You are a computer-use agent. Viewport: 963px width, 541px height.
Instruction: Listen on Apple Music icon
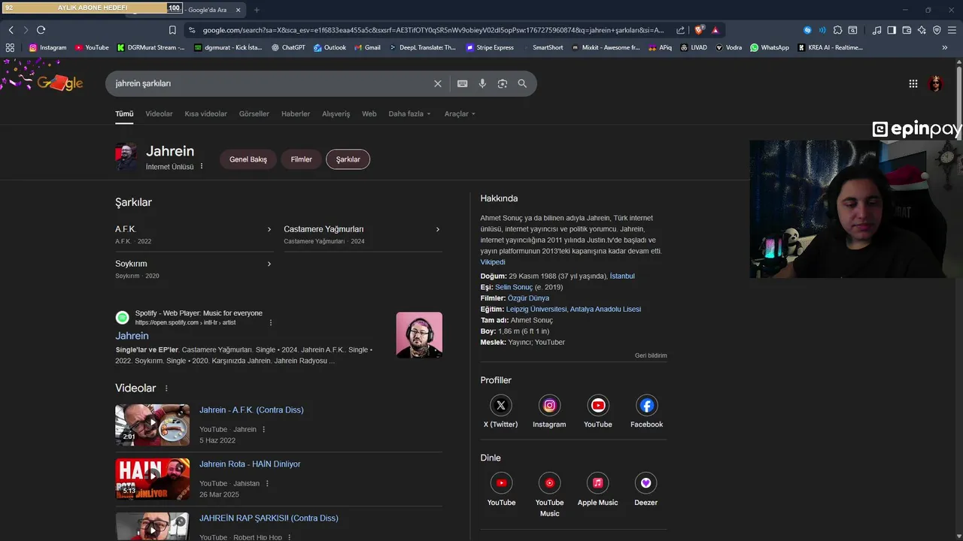coord(597,483)
